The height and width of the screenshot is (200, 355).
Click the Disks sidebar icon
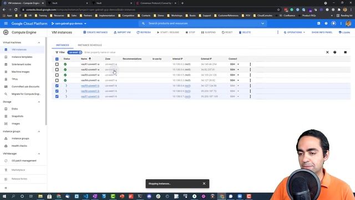(6, 109)
